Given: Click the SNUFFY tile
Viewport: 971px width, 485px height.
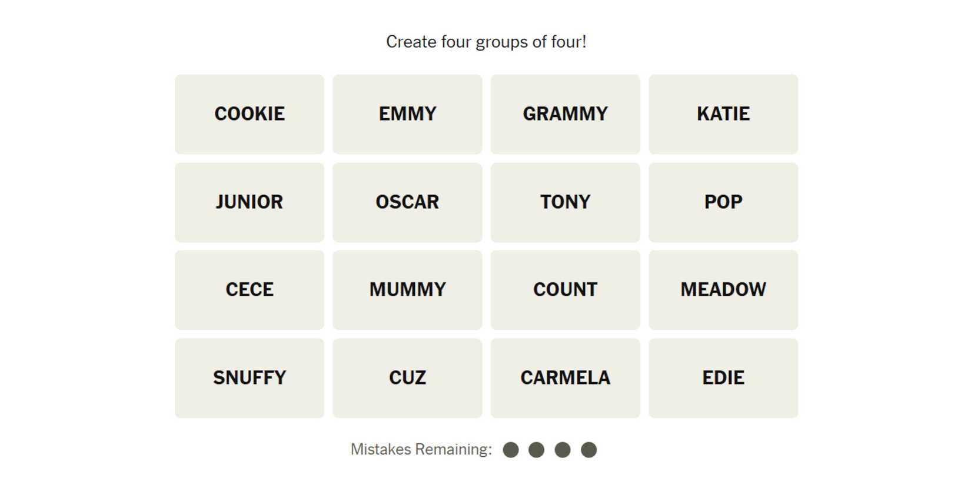Looking at the screenshot, I should coord(250,378).
